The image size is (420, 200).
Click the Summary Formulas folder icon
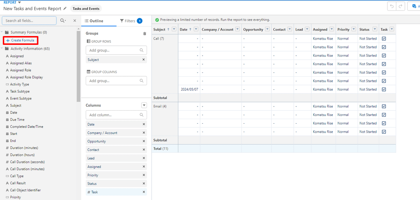tap(7, 32)
